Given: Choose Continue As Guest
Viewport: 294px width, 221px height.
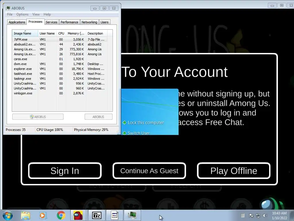Looking at the screenshot, I should coord(149,171).
